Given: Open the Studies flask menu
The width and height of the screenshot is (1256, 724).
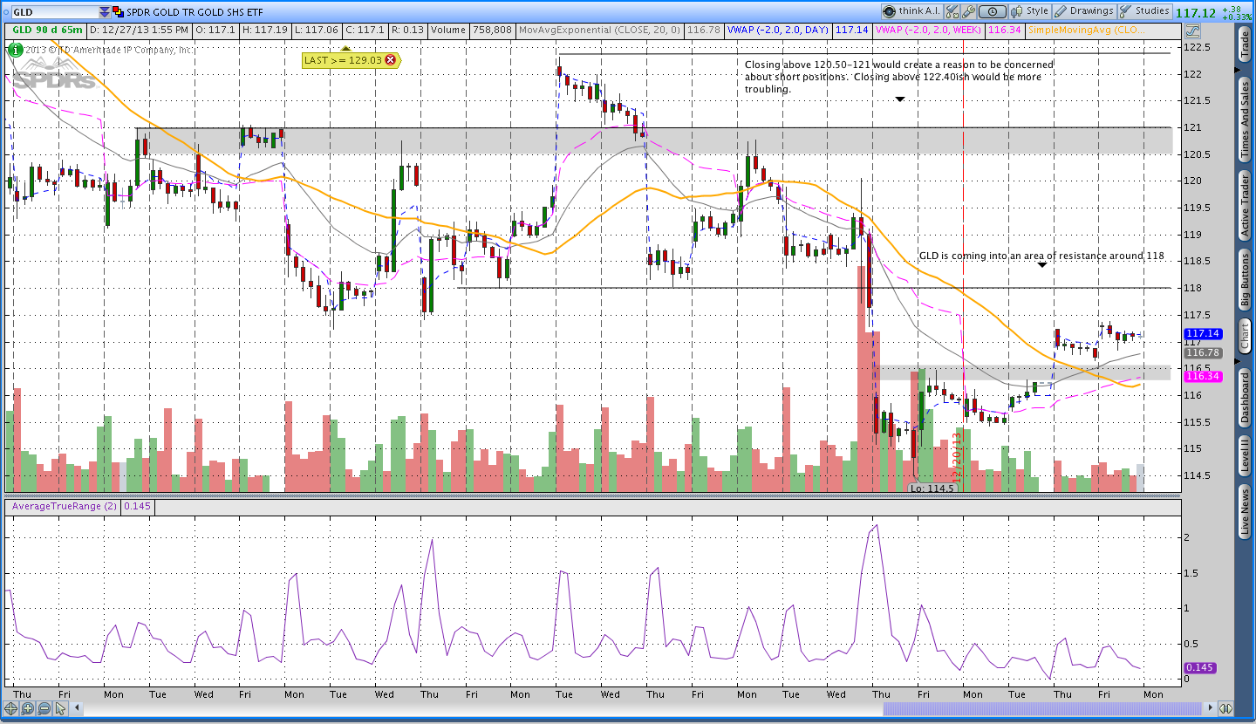Looking at the screenshot, I should coord(1144,11).
